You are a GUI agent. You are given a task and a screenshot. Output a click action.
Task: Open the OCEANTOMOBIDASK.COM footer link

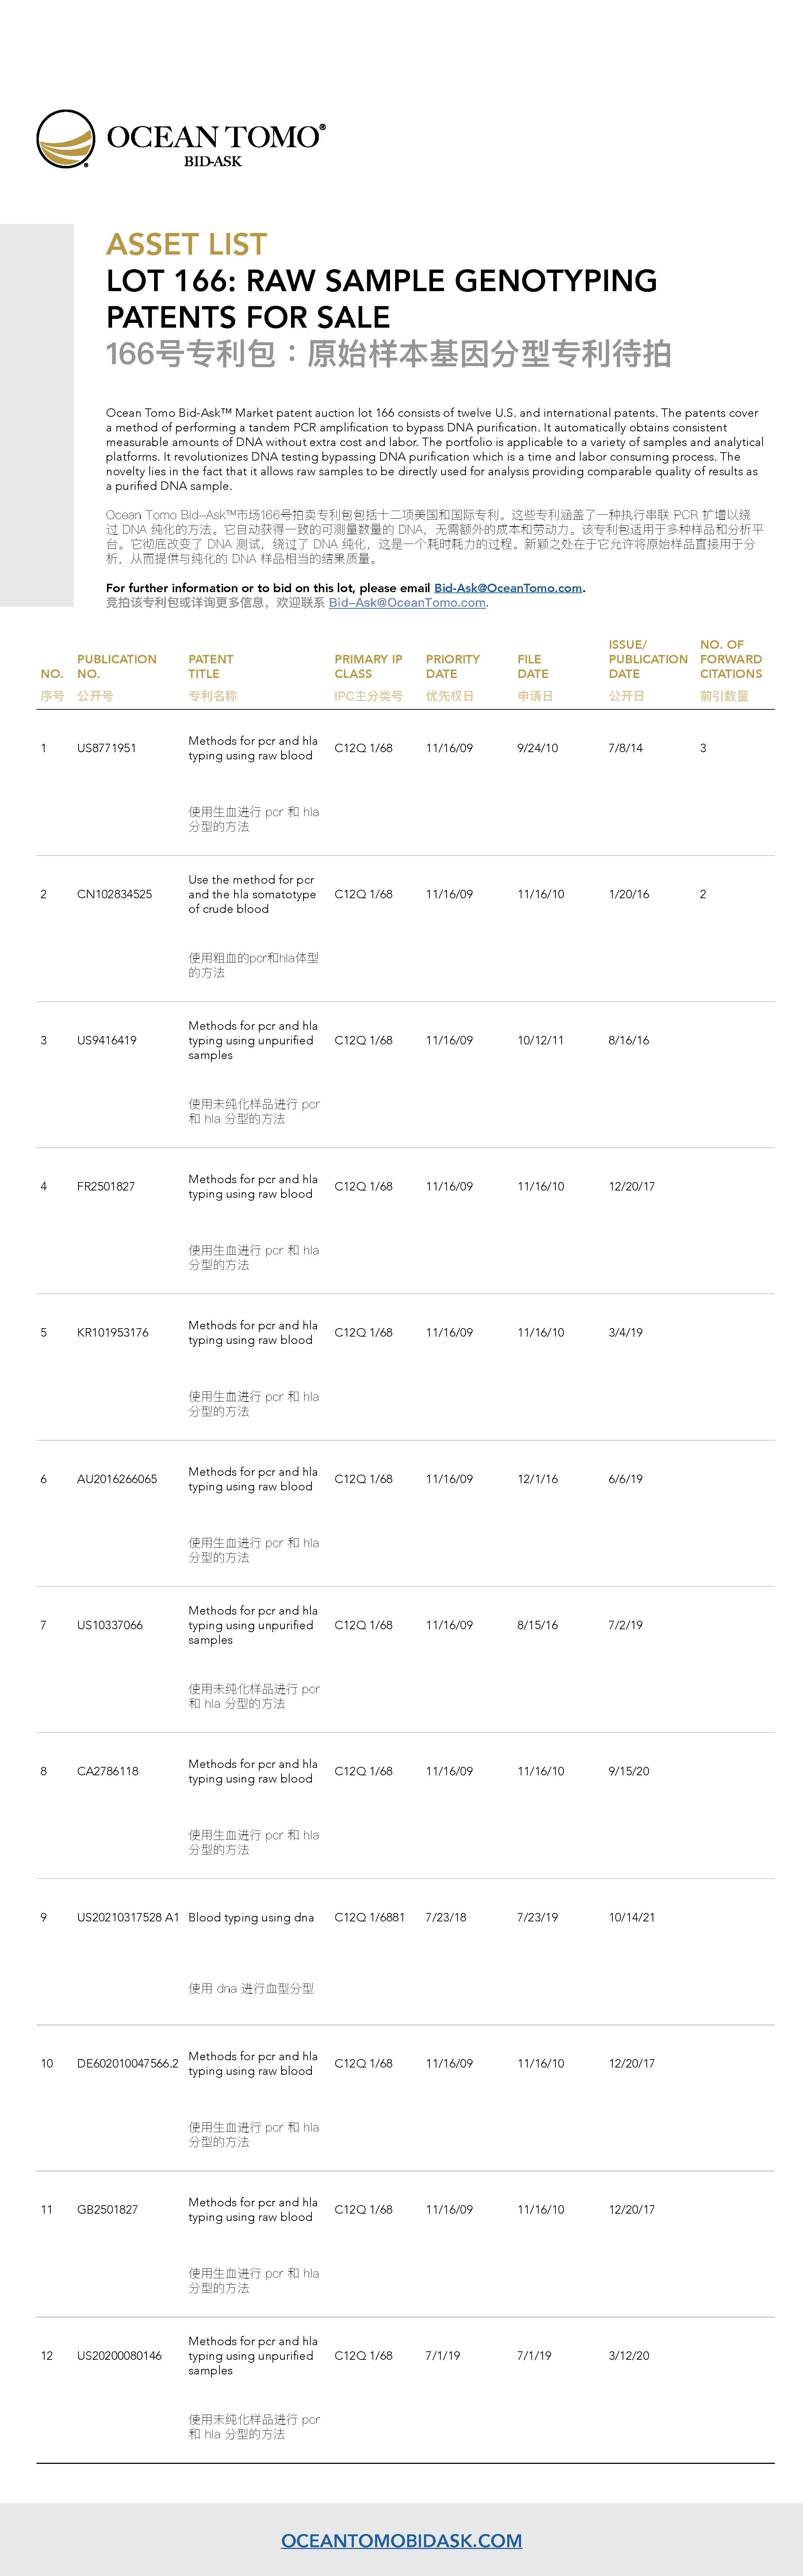(401, 2540)
